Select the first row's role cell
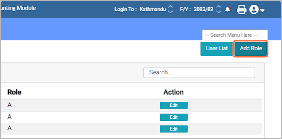This screenshot has height=139, width=282. (x=10, y=105)
